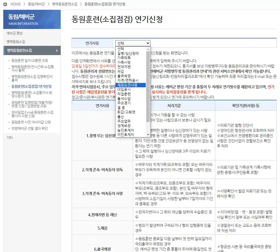
Task: Choose 자격/면허응시 from dropdown list
Action: click(x=131, y=80)
